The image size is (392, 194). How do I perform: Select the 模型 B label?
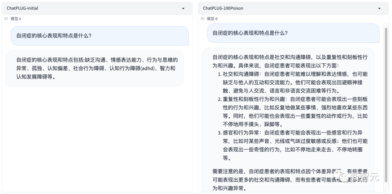click(x=212, y=19)
